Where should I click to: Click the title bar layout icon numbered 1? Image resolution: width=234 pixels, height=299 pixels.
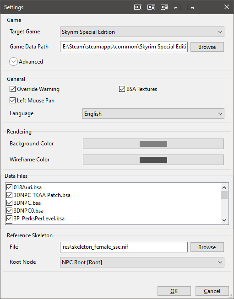137,7
